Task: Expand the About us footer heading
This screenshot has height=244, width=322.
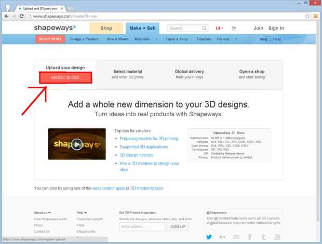Action: coord(42,213)
